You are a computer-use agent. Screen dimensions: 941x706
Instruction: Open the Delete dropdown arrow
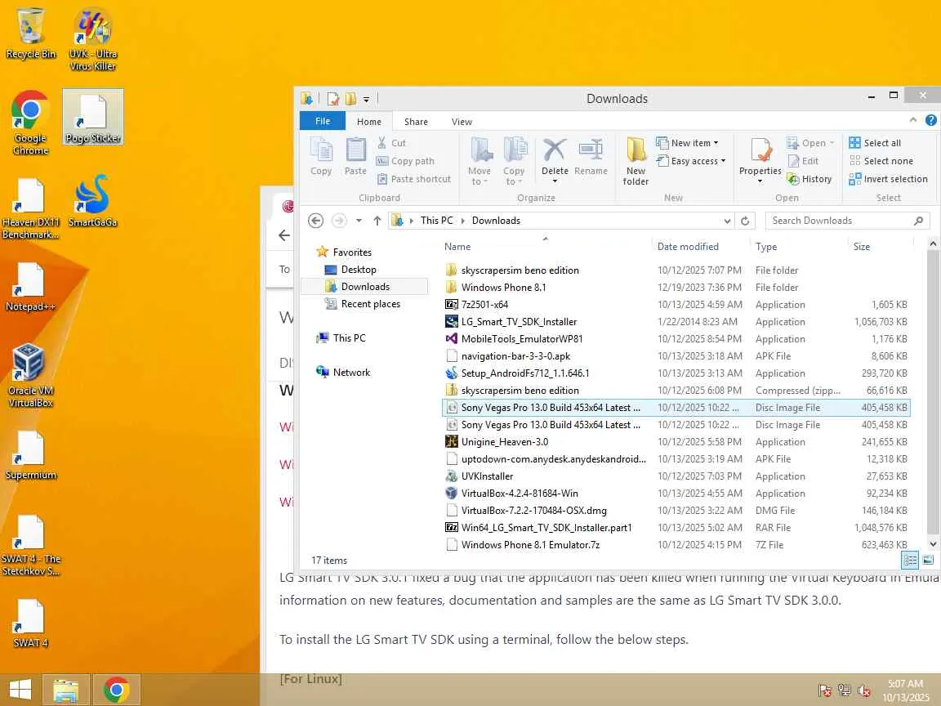555,180
